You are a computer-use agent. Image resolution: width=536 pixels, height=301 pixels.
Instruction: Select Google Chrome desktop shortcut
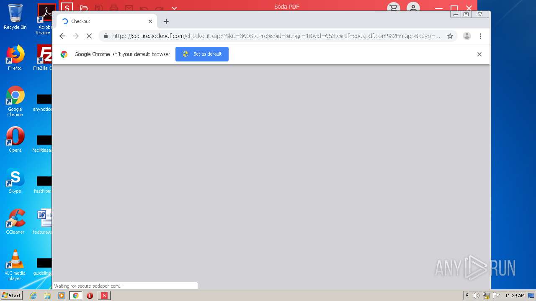coord(15,101)
